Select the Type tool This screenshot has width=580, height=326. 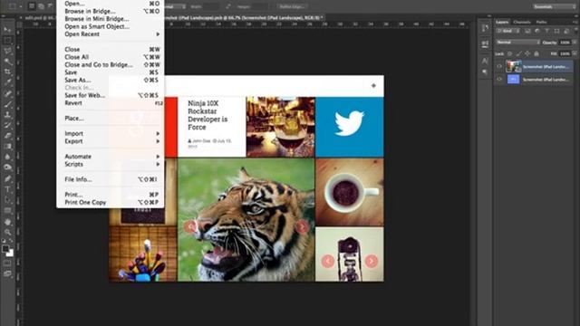8,189
